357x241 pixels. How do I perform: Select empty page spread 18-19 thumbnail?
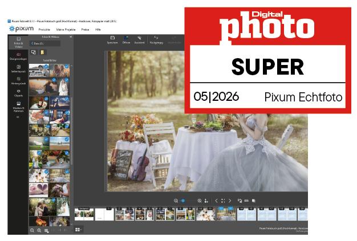(x=287, y=214)
